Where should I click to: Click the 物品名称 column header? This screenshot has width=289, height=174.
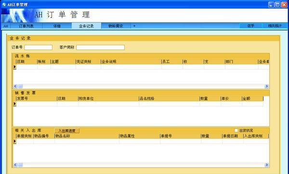(x=87, y=136)
